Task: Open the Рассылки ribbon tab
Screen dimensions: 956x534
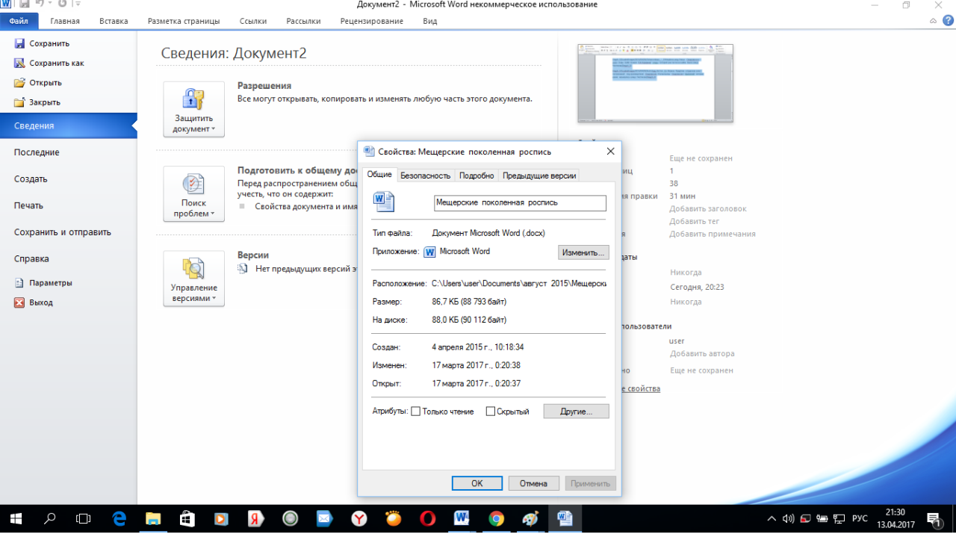Action: tap(302, 21)
